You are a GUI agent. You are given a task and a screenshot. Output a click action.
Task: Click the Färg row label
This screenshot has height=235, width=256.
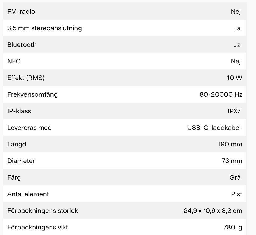[x=14, y=177]
